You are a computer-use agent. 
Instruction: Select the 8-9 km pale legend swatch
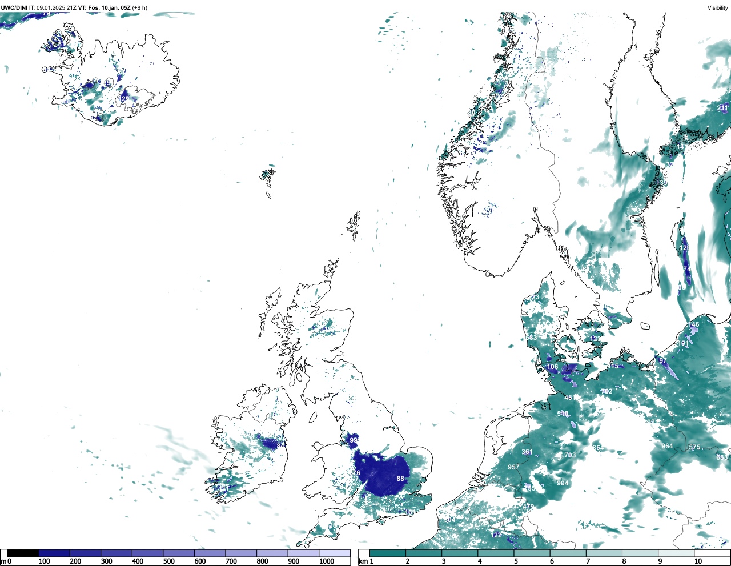pos(641,553)
